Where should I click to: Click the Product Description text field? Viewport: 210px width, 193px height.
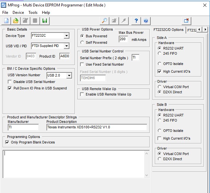[x=97, y=127]
